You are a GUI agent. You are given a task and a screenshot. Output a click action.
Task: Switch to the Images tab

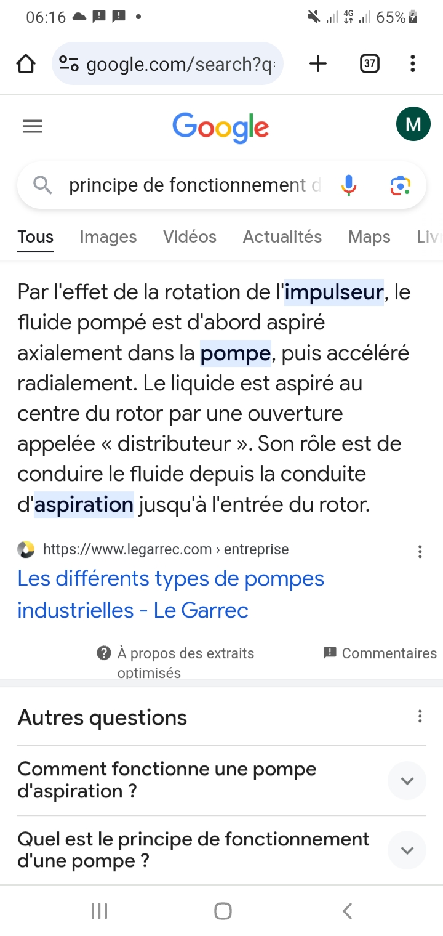point(108,237)
